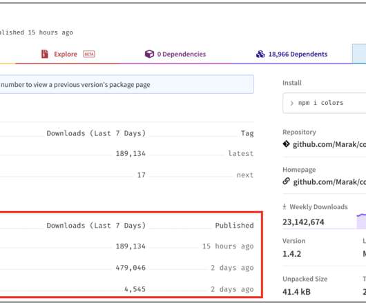Image resolution: width=366 pixels, height=305 pixels.
Task: Click the Weekly Downloads download icon
Action: click(285, 206)
